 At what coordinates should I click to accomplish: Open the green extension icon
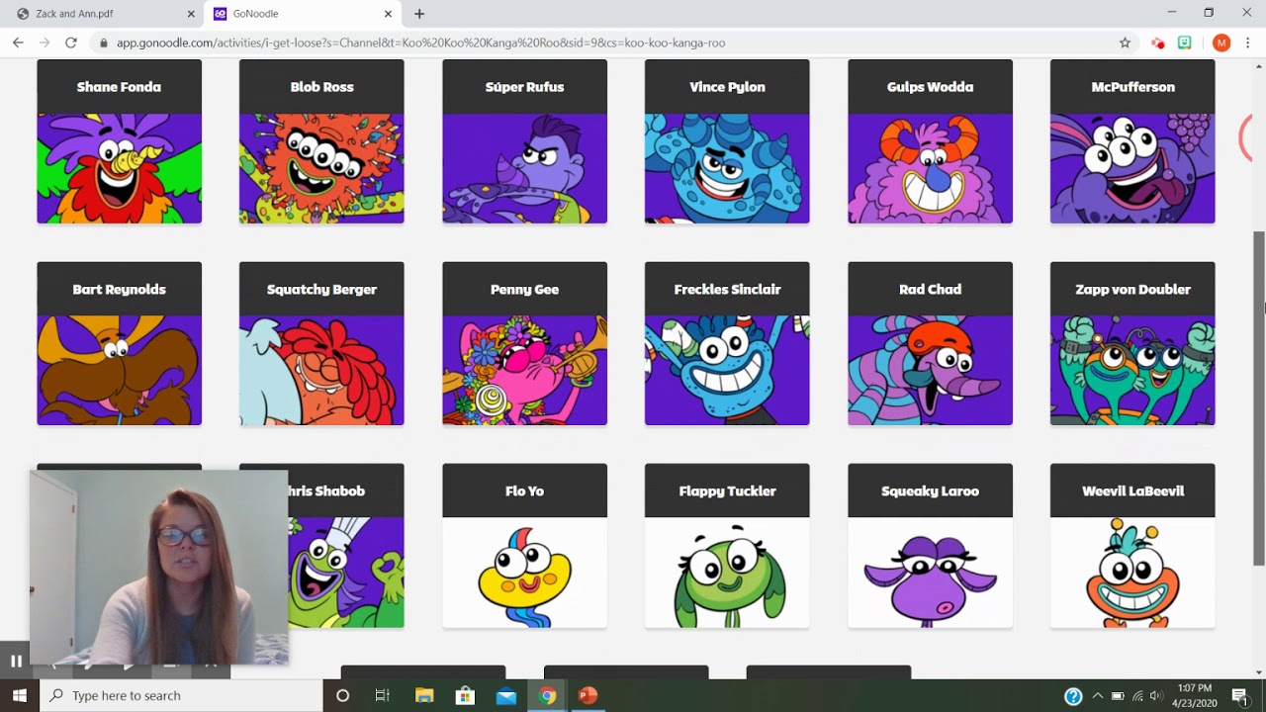click(1185, 43)
